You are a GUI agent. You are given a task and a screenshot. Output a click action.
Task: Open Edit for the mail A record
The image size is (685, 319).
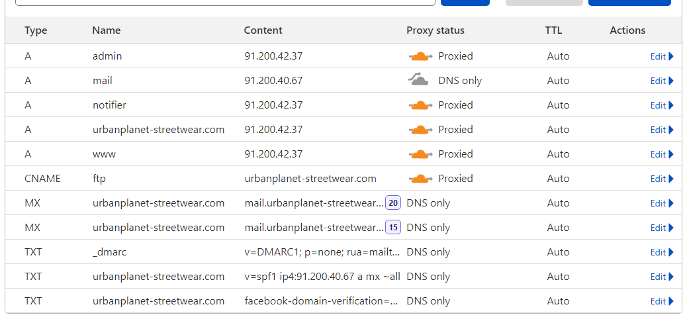pos(661,81)
